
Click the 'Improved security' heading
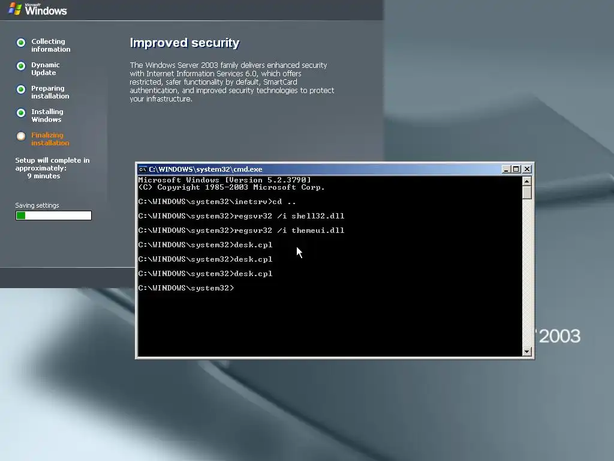pyautogui.click(x=185, y=43)
